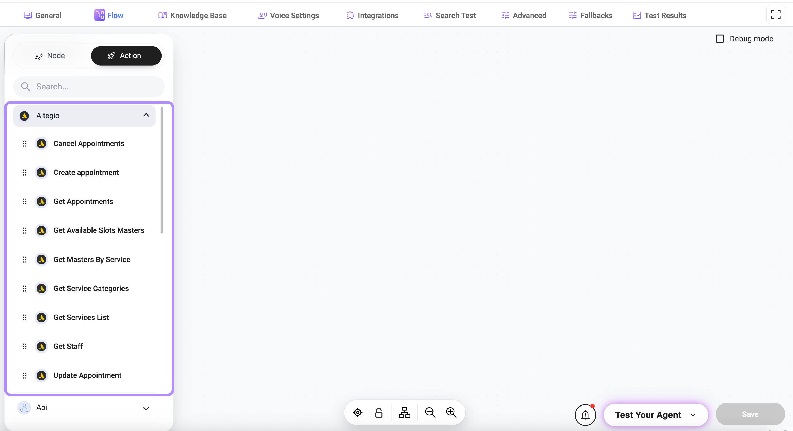
Task: Click drag handle beside Create appointment
Action: click(25, 172)
